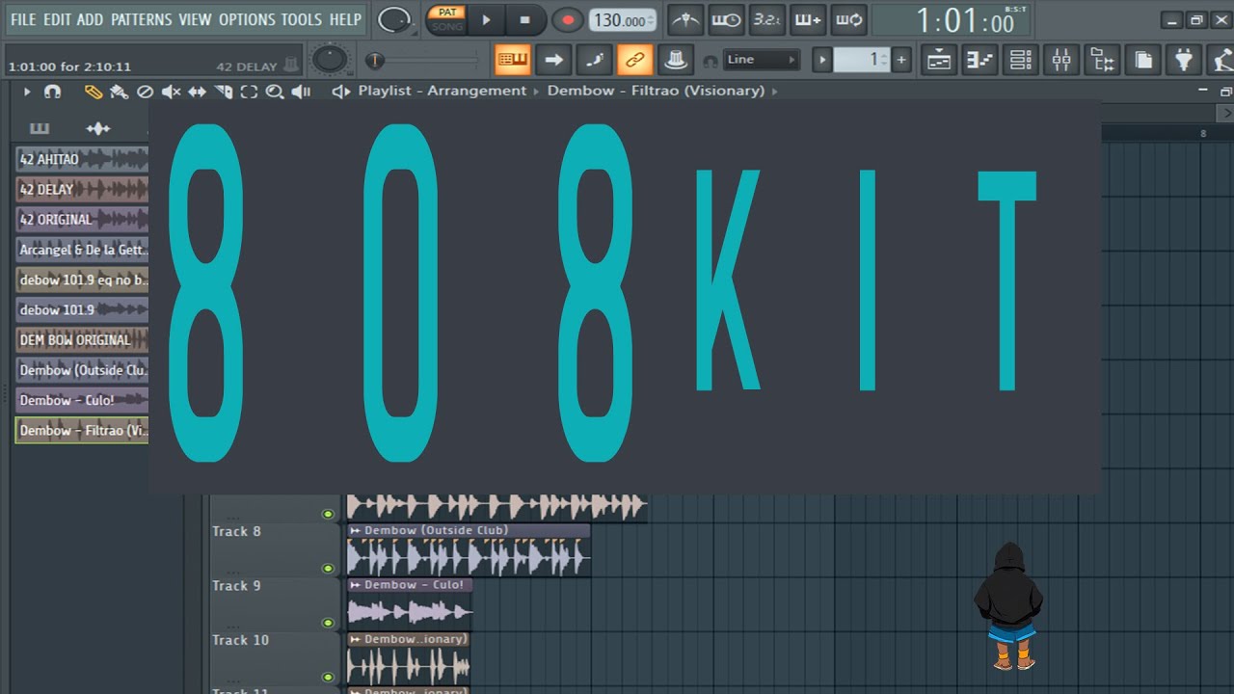Open Dembow (Outside Club) clip menu arrow
1234x694 pixels.
click(355, 530)
